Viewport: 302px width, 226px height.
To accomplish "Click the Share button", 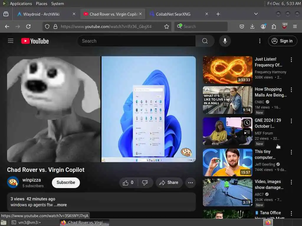I will [169, 182].
